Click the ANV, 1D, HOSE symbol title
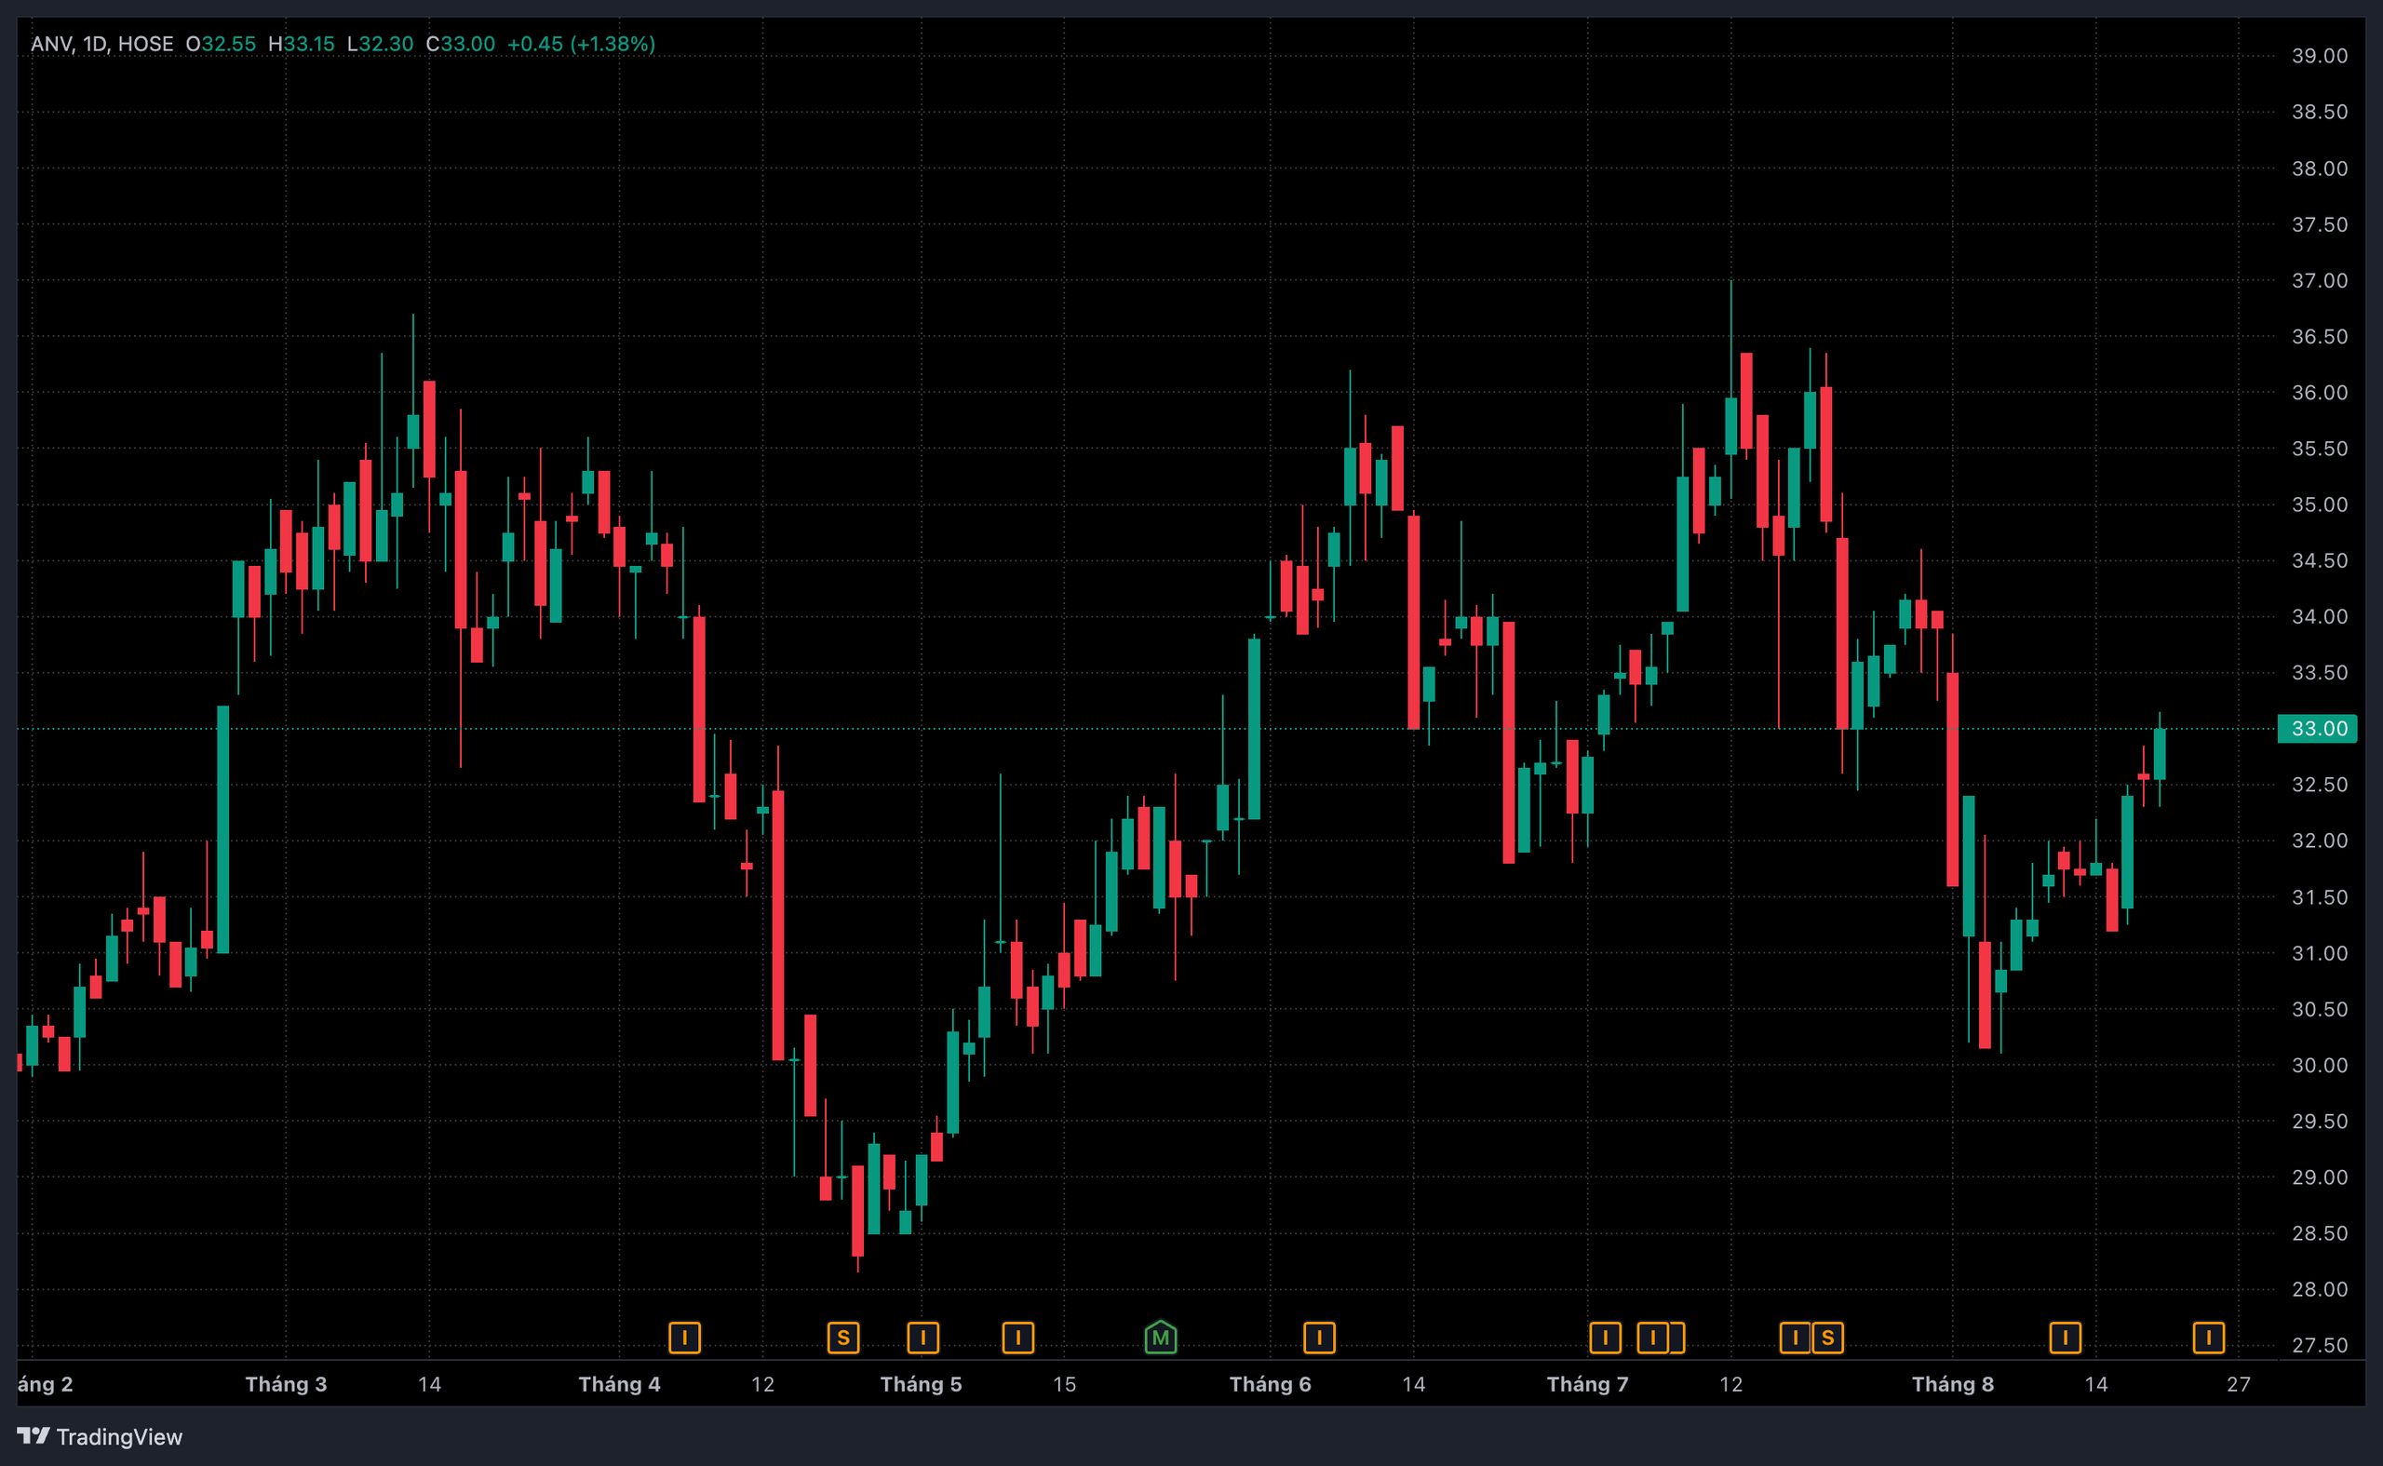The width and height of the screenshot is (2383, 1466). click(x=101, y=44)
